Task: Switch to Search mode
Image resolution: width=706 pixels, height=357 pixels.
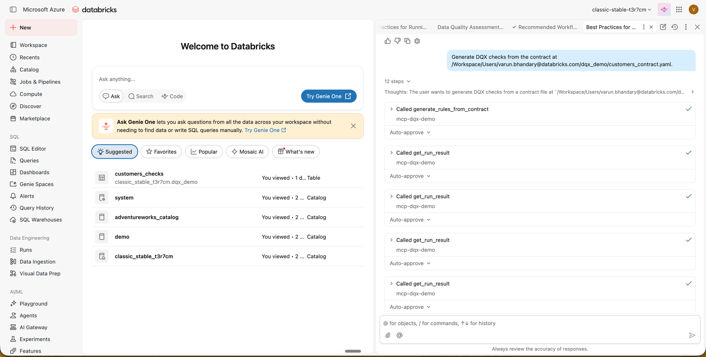Action: (x=141, y=96)
